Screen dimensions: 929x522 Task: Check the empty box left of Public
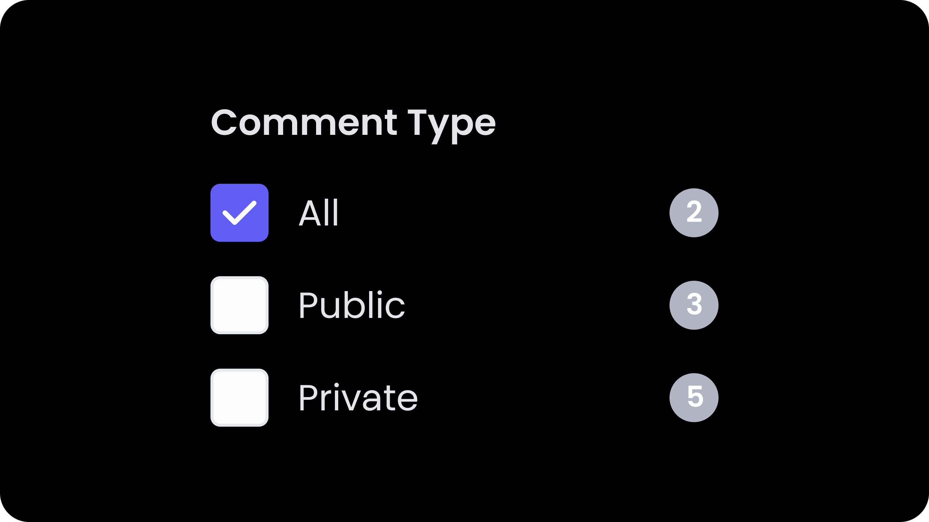coord(240,305)
